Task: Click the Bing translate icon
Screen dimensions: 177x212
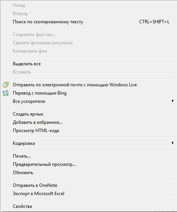Action: point(6,93)
